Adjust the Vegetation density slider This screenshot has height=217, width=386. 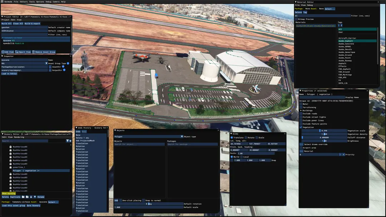click(x=325, y=134)
